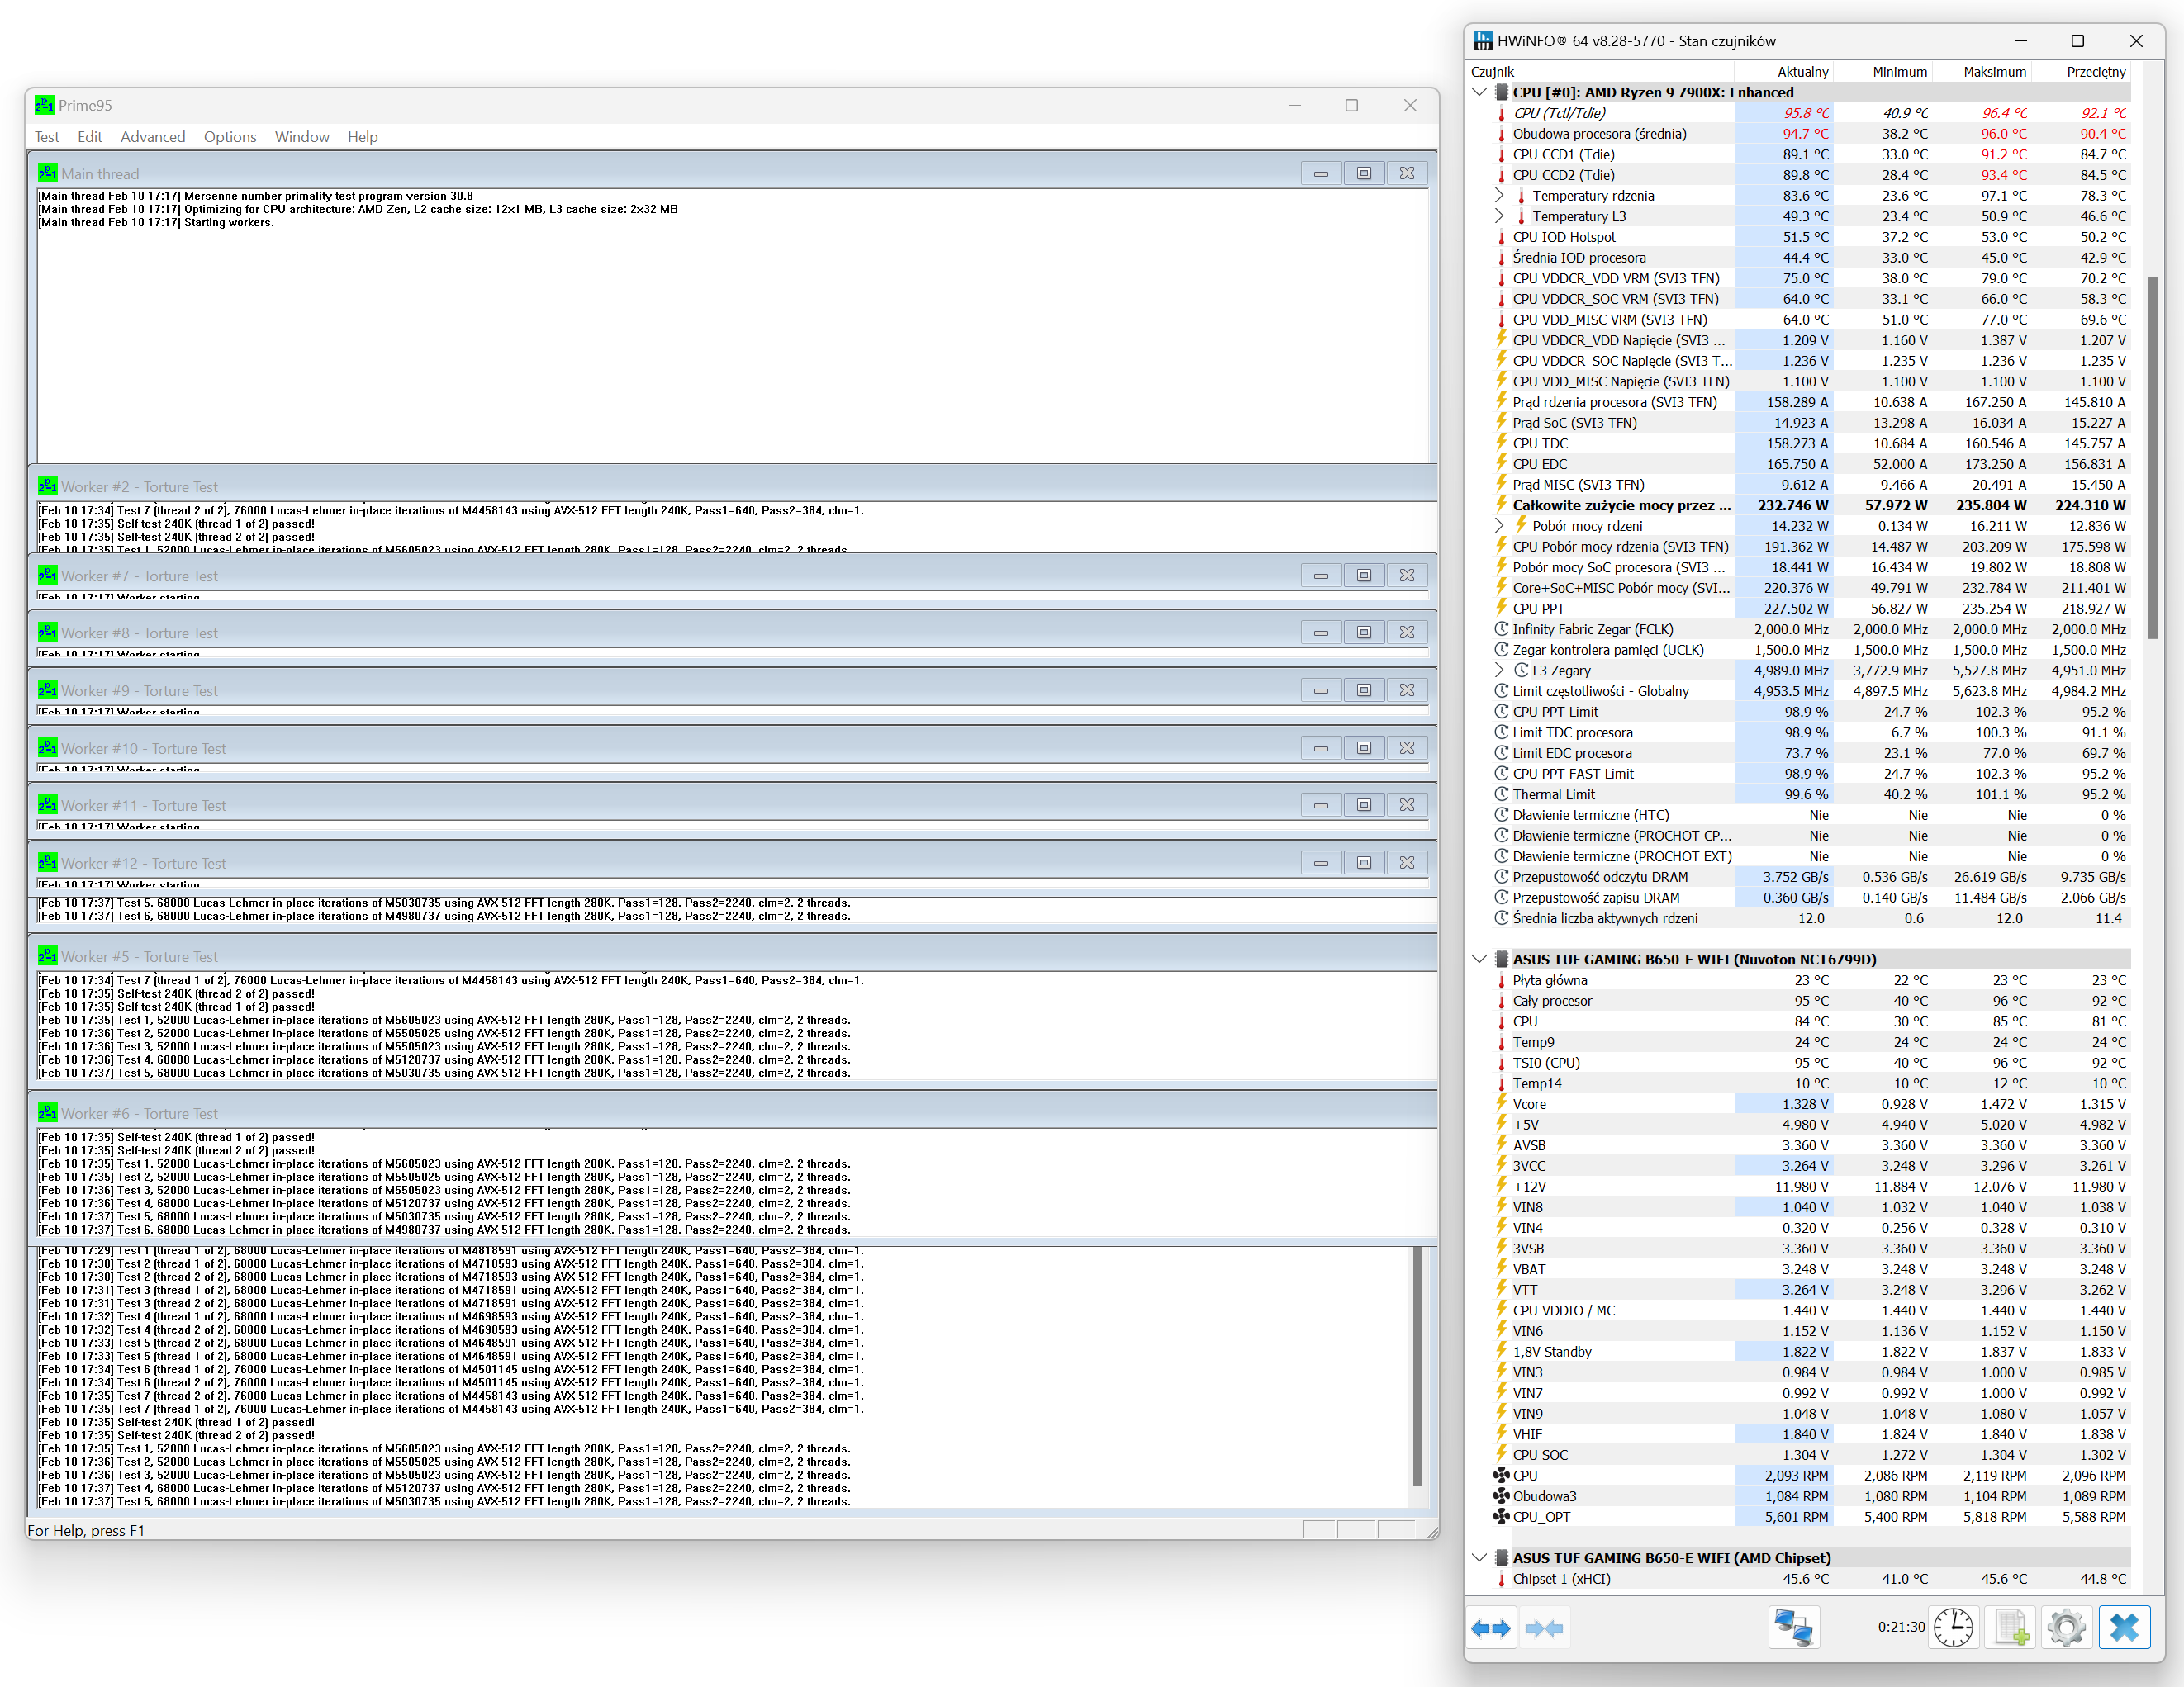Open the Advanced menu in Prime95

152,137
